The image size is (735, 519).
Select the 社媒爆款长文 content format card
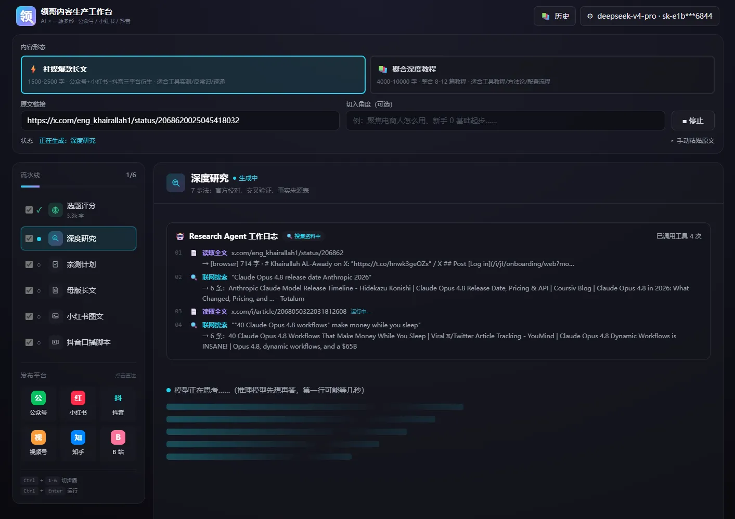pyautogui.click(x=193, y=75)
